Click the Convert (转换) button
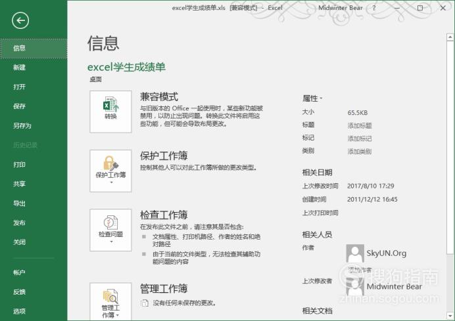The image size is (455, 321). point(110,112)
